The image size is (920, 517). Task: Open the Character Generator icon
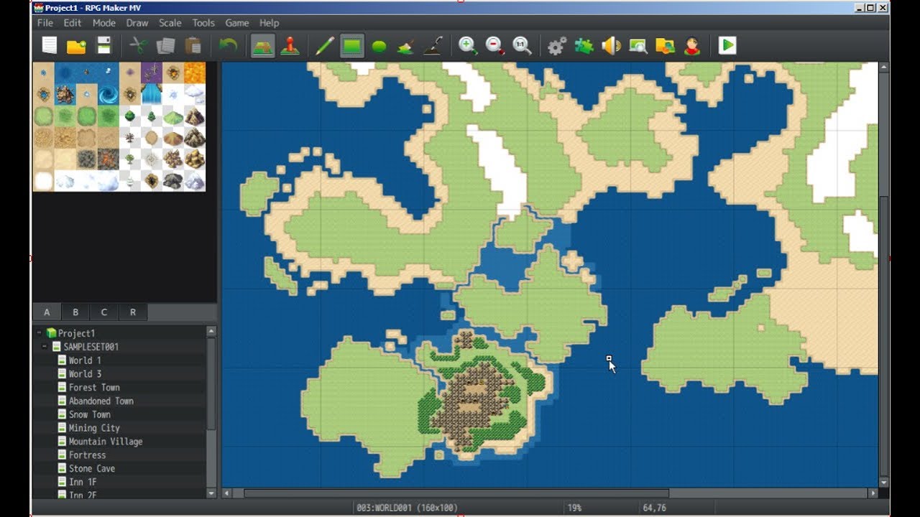click(x=692, y=46)
